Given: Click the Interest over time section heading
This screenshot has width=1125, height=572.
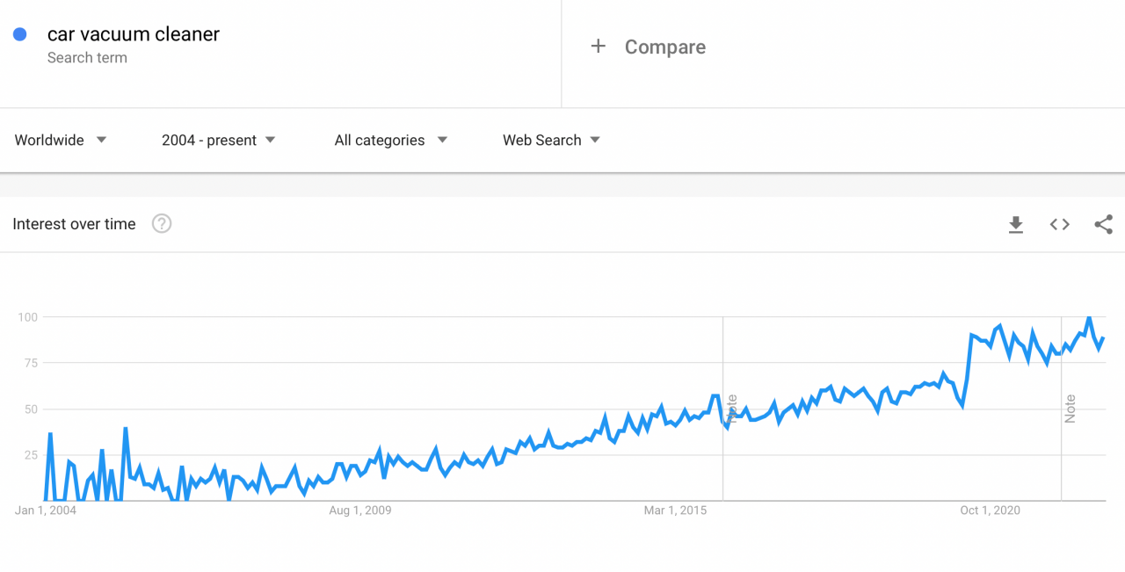Looking at the screenshot, I should 74,224.
